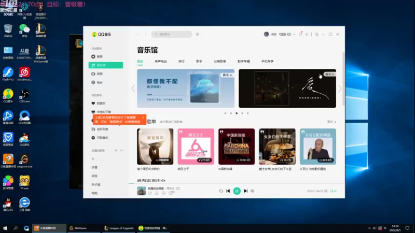
Task: Switch to the 有声电台 tab
Action: coord(161,61)
